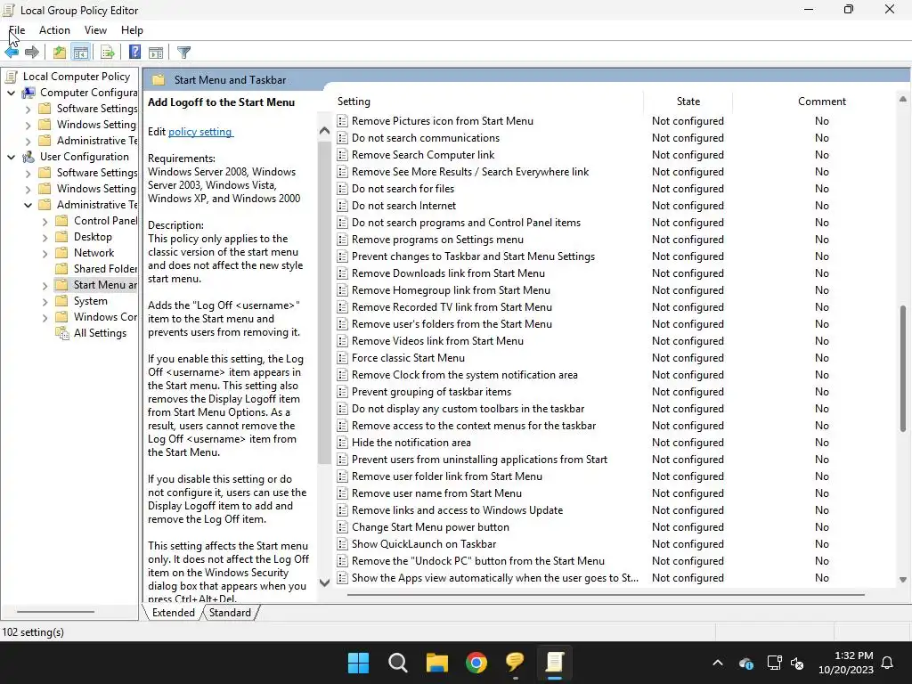This screenshot has height=684, width=912.
Task: Sort by the State column header
Action: click(688, 102)
